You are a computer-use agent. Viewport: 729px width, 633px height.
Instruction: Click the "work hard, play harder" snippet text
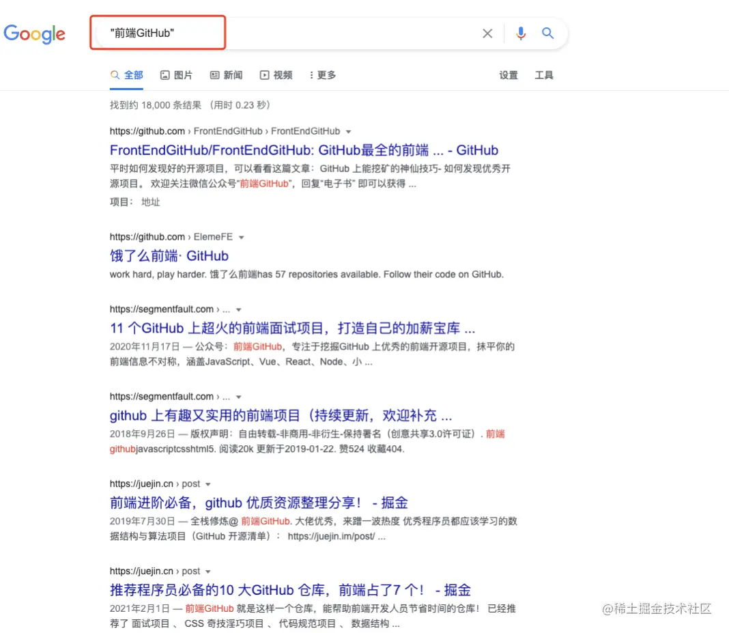306,275
